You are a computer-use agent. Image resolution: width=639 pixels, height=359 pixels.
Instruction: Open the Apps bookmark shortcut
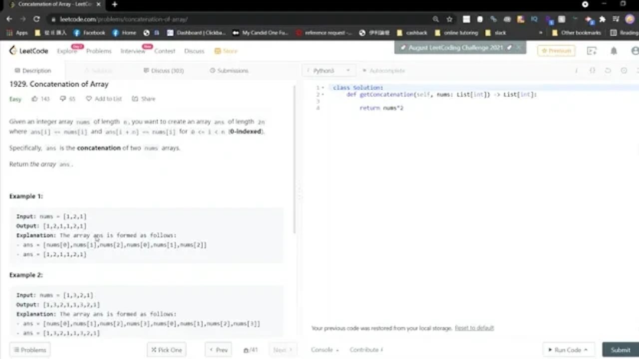[17, 33]
